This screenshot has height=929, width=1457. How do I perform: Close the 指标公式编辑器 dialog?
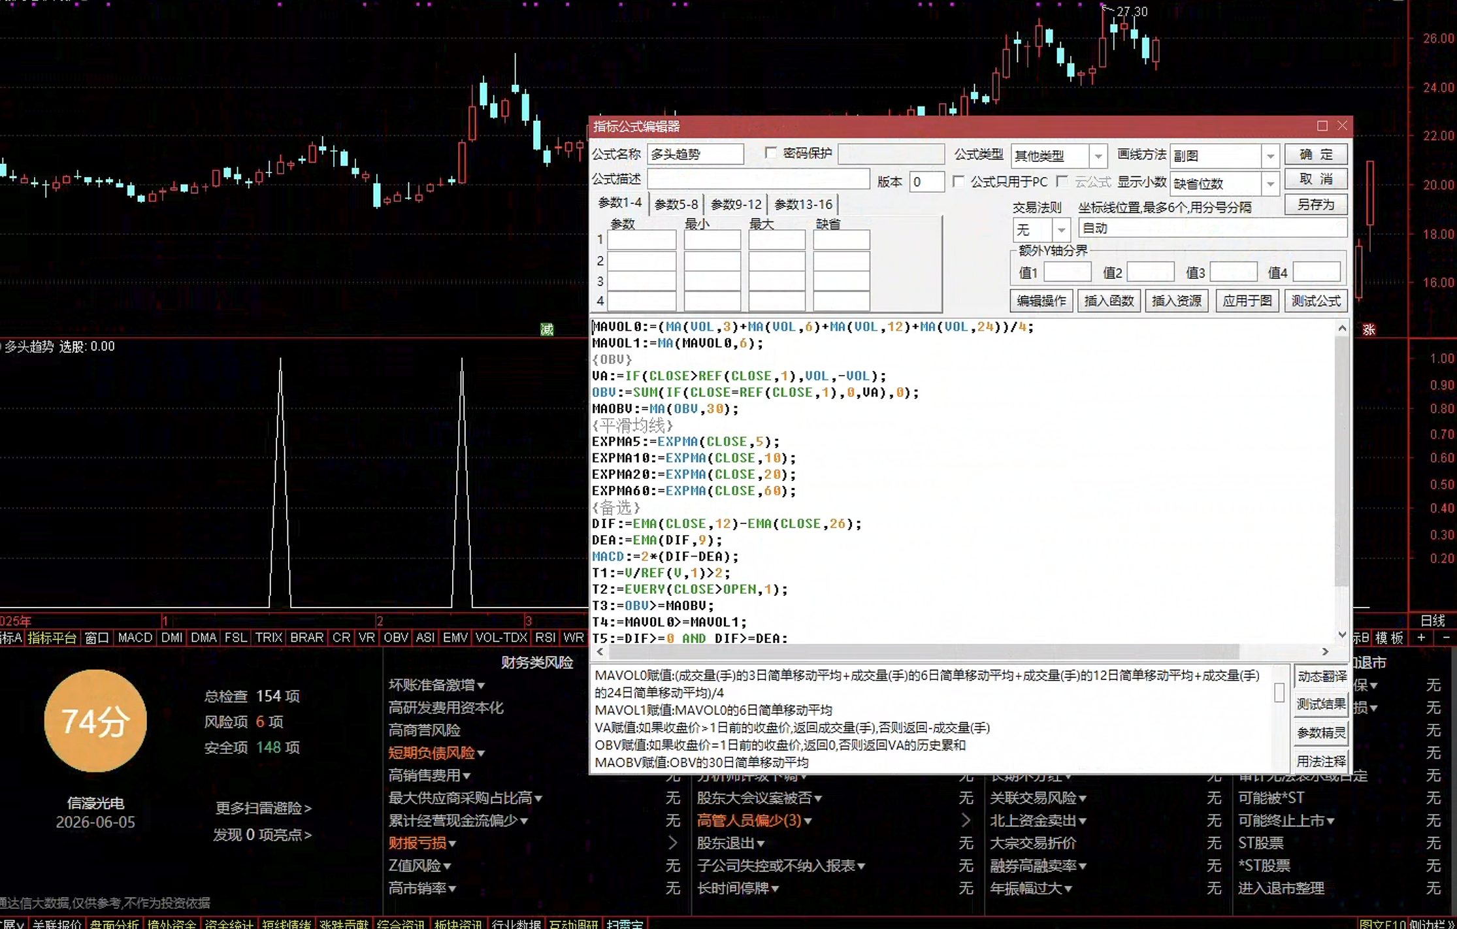point(1342,125)
